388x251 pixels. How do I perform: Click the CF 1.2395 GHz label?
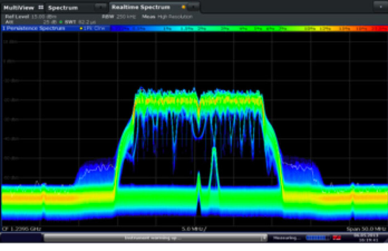(x=21, y=229)
